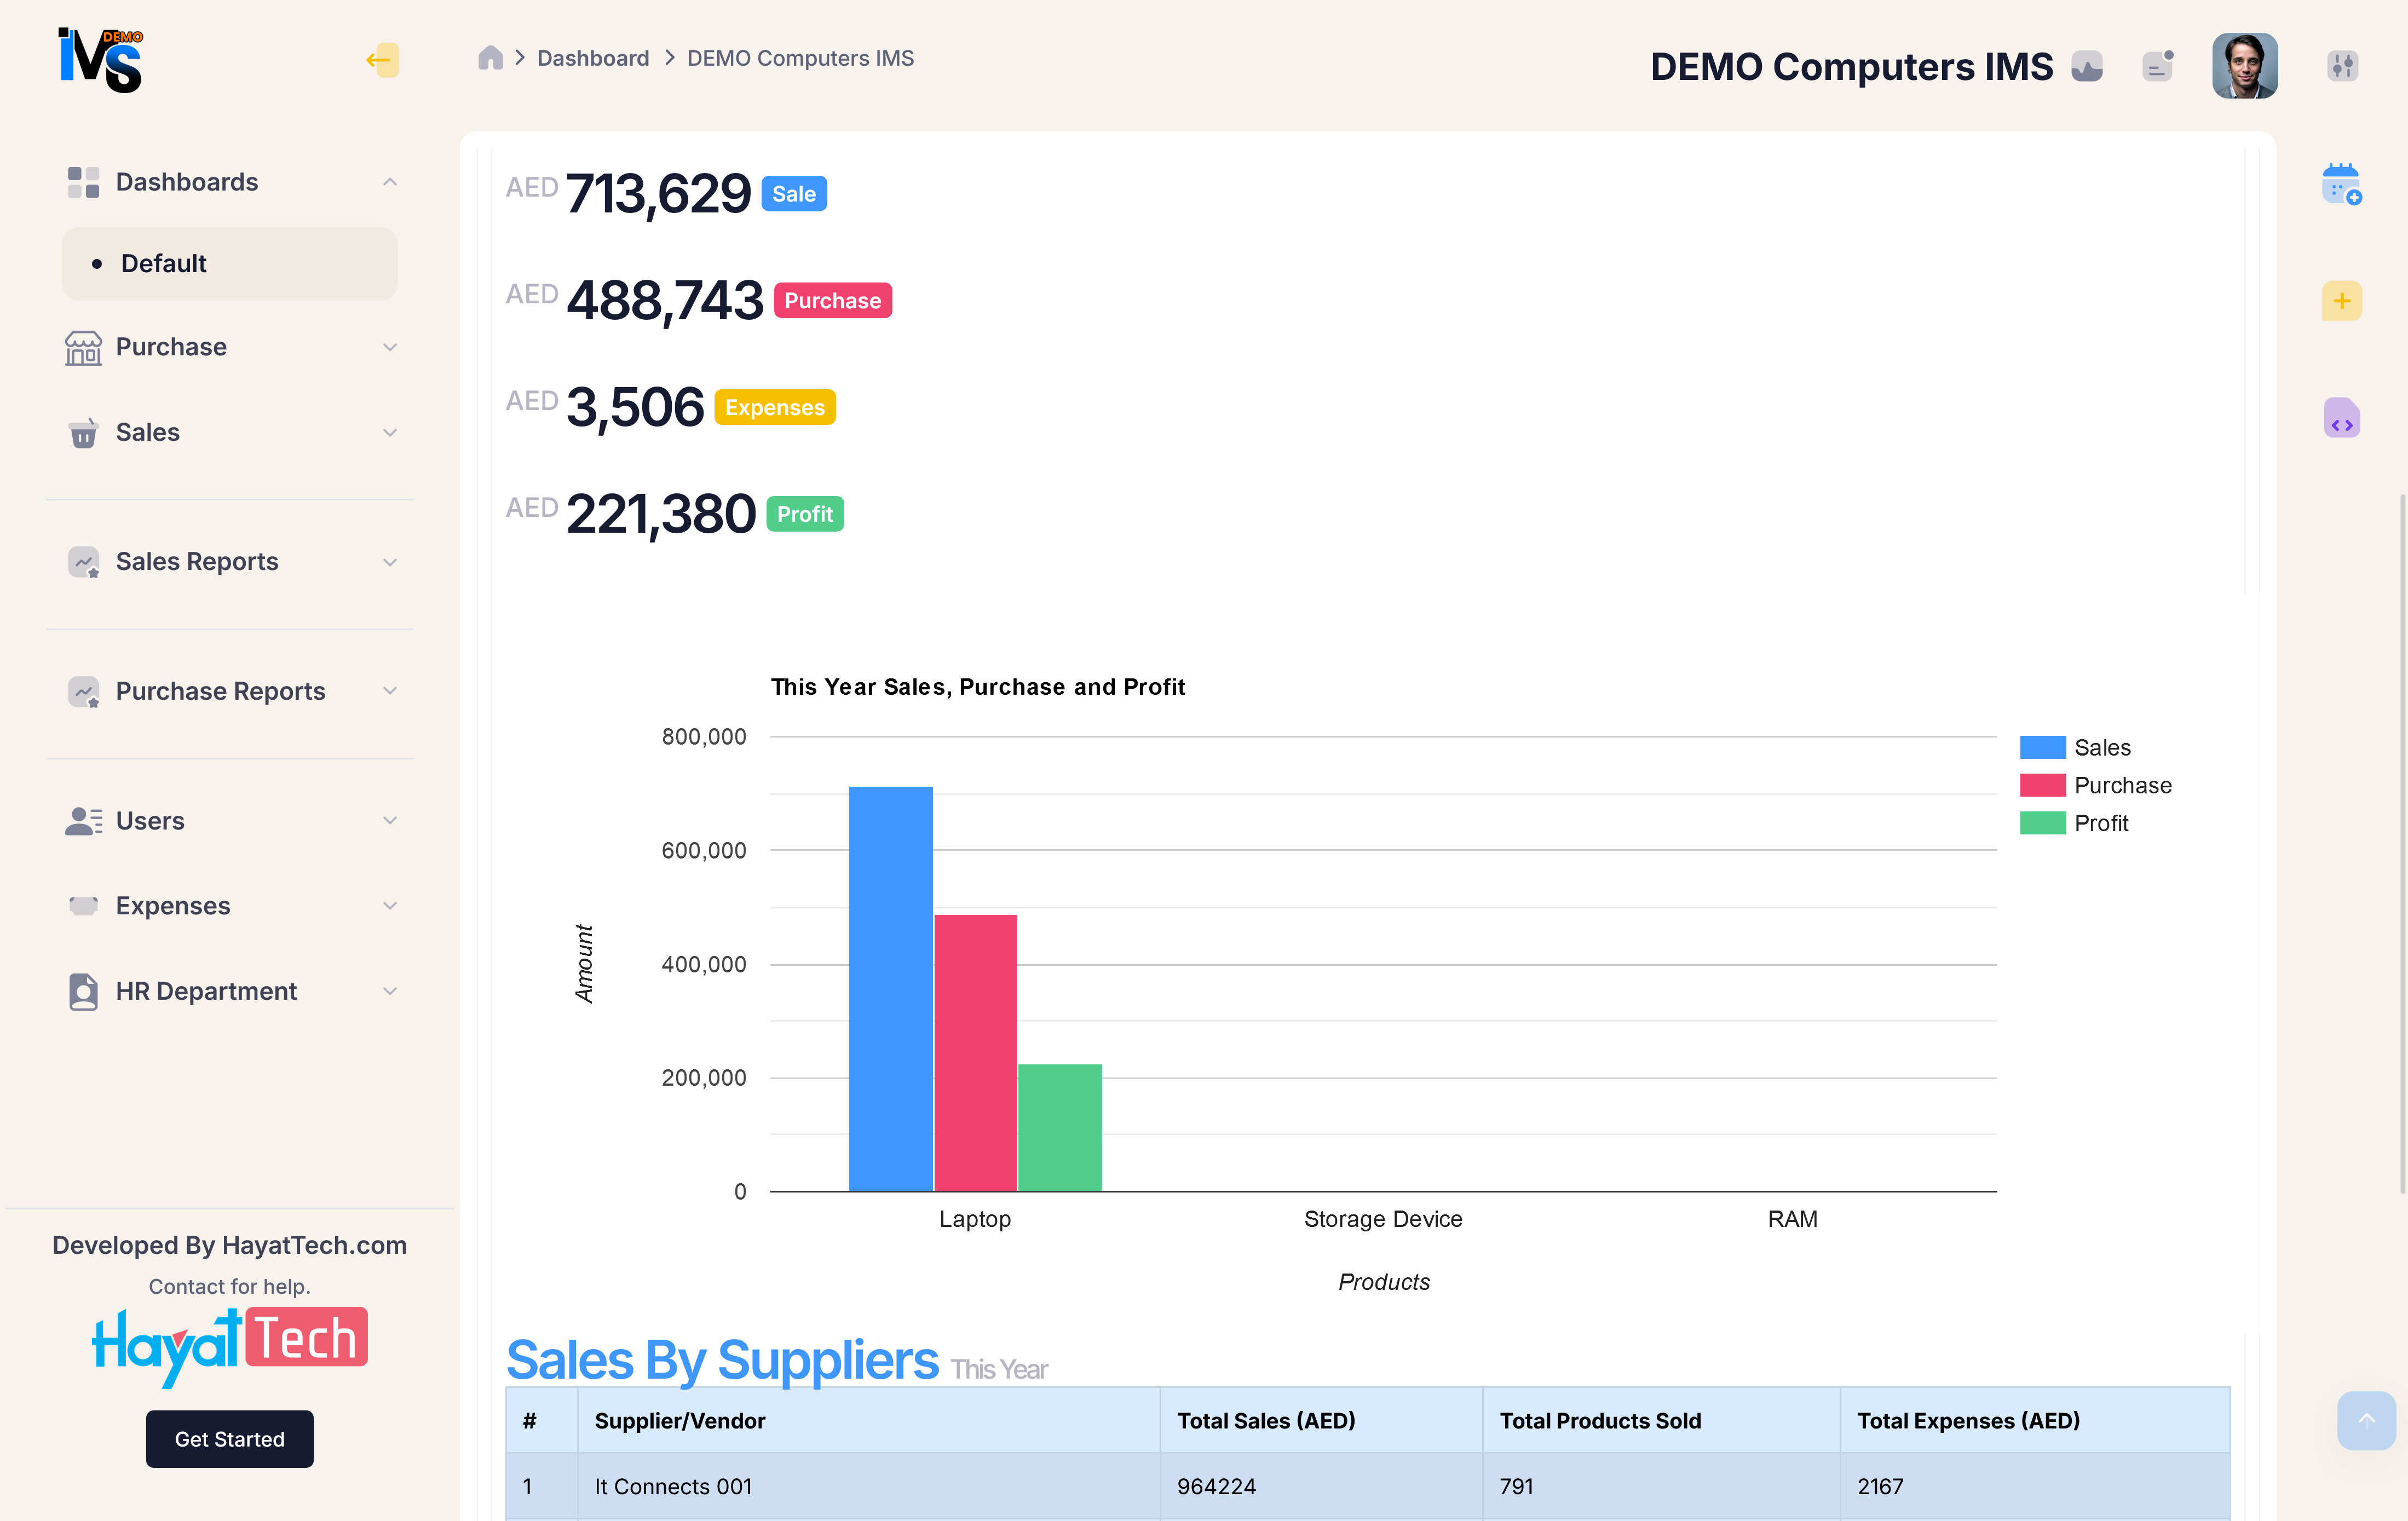Open the user profile photo
Viewport: 2408px width, 1521px height.
[2245, 65]
